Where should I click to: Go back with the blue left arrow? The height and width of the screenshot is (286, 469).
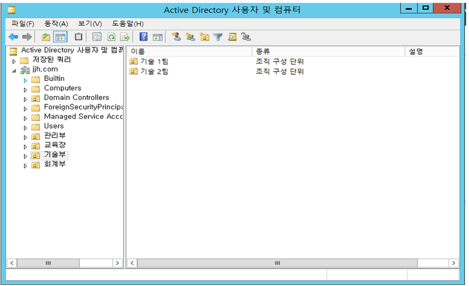coord(14,37)
